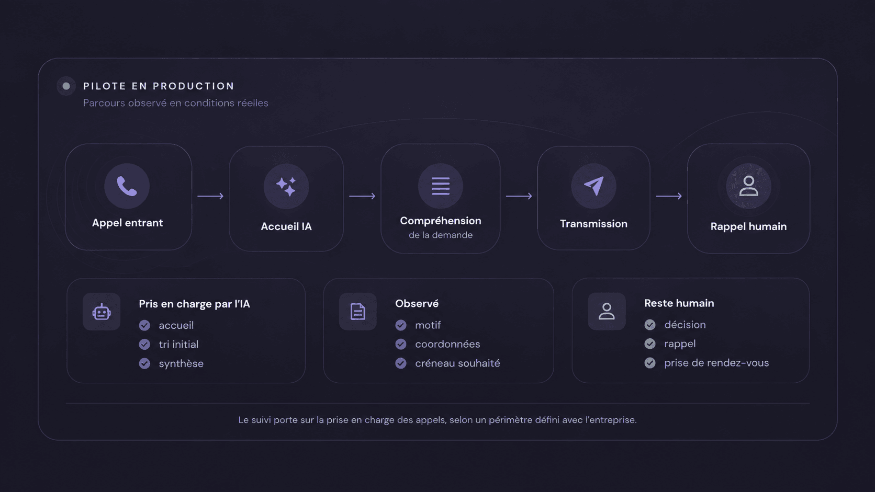Click the arrow between Transmission and Rappel humain

tap(669, 196)
